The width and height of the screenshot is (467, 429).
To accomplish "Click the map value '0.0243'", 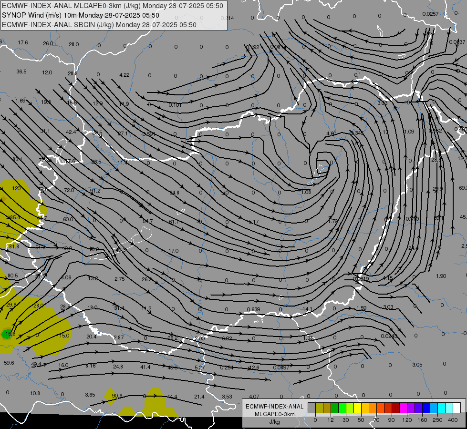I will coord(389,336).
